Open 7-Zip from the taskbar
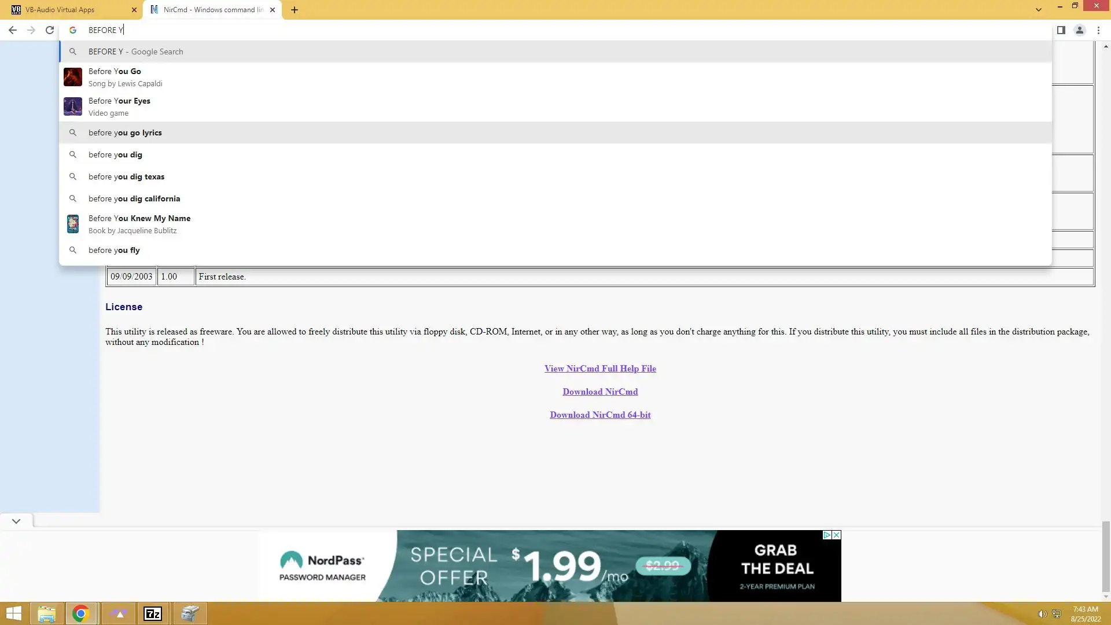This screenshot has height=625, width=1111. point(153,613)
